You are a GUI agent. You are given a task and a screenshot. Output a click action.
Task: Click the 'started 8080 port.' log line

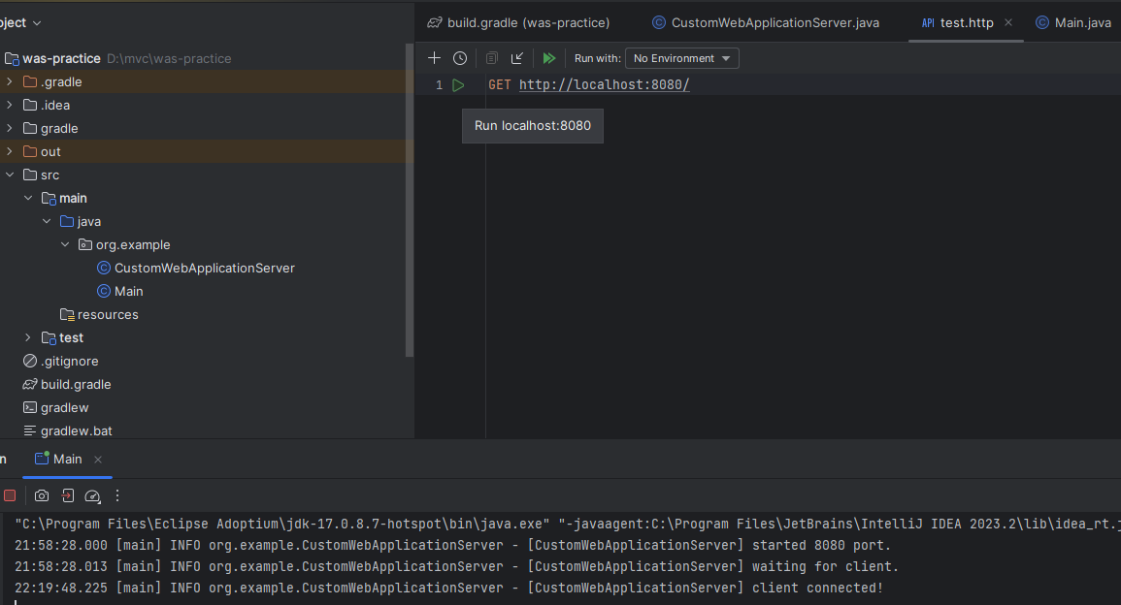452,545
